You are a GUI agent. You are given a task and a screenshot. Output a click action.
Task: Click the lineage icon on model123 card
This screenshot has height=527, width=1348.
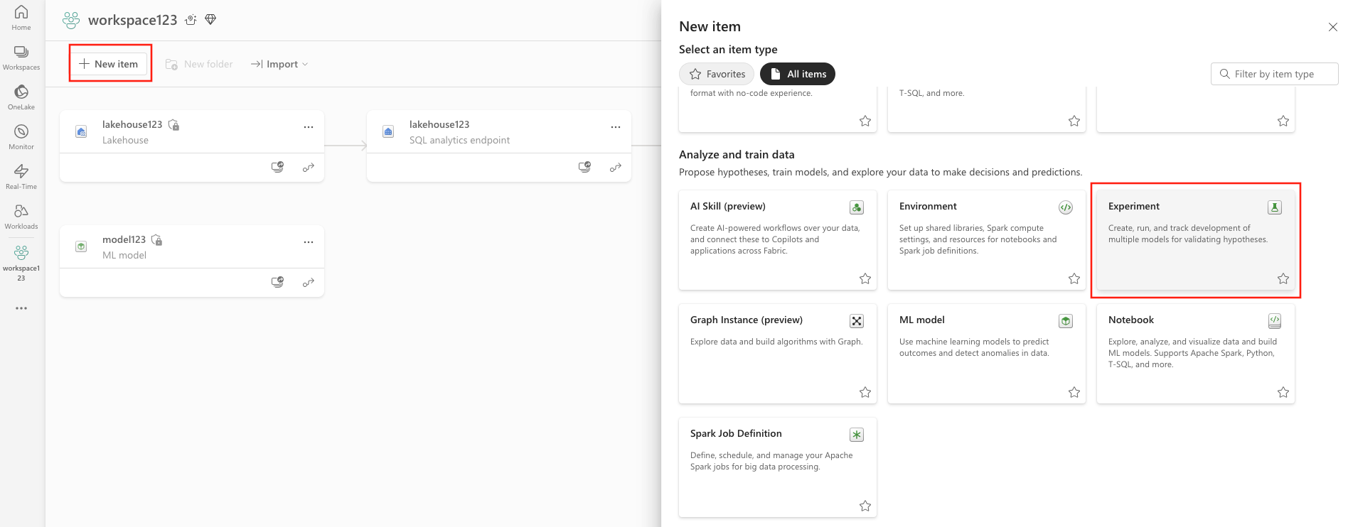click(309, 283)
